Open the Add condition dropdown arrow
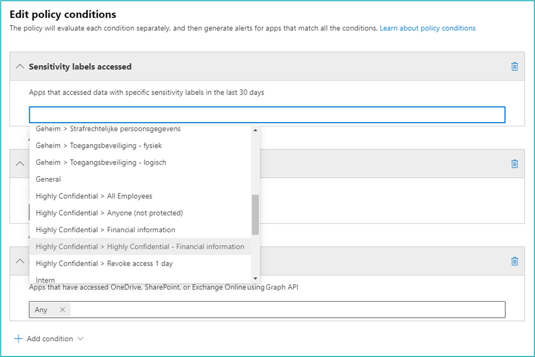 [x=81, y=339]
